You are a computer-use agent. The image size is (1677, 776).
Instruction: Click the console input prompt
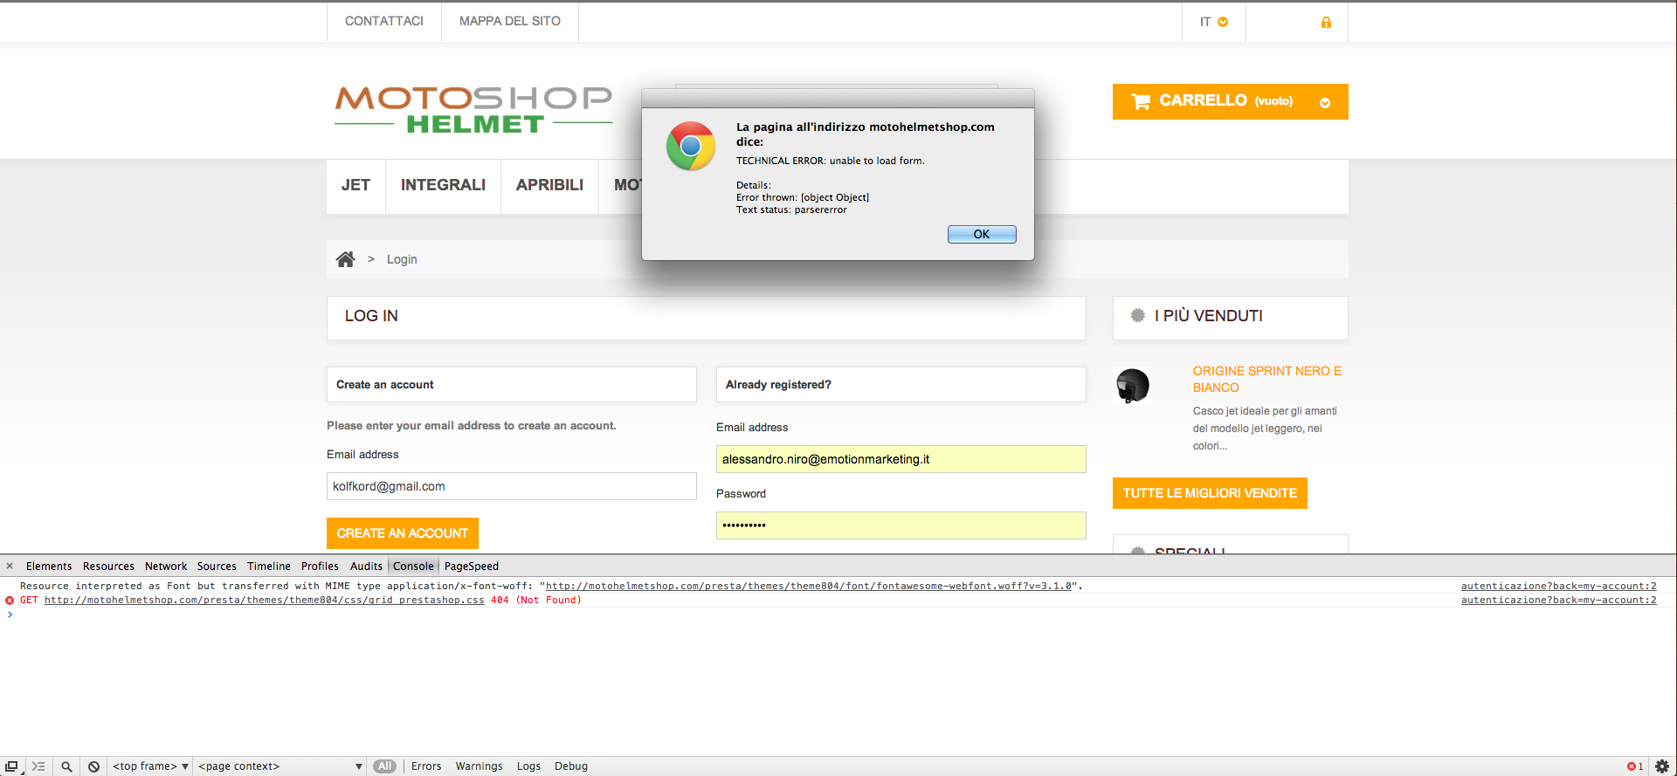tap(838, 615)
